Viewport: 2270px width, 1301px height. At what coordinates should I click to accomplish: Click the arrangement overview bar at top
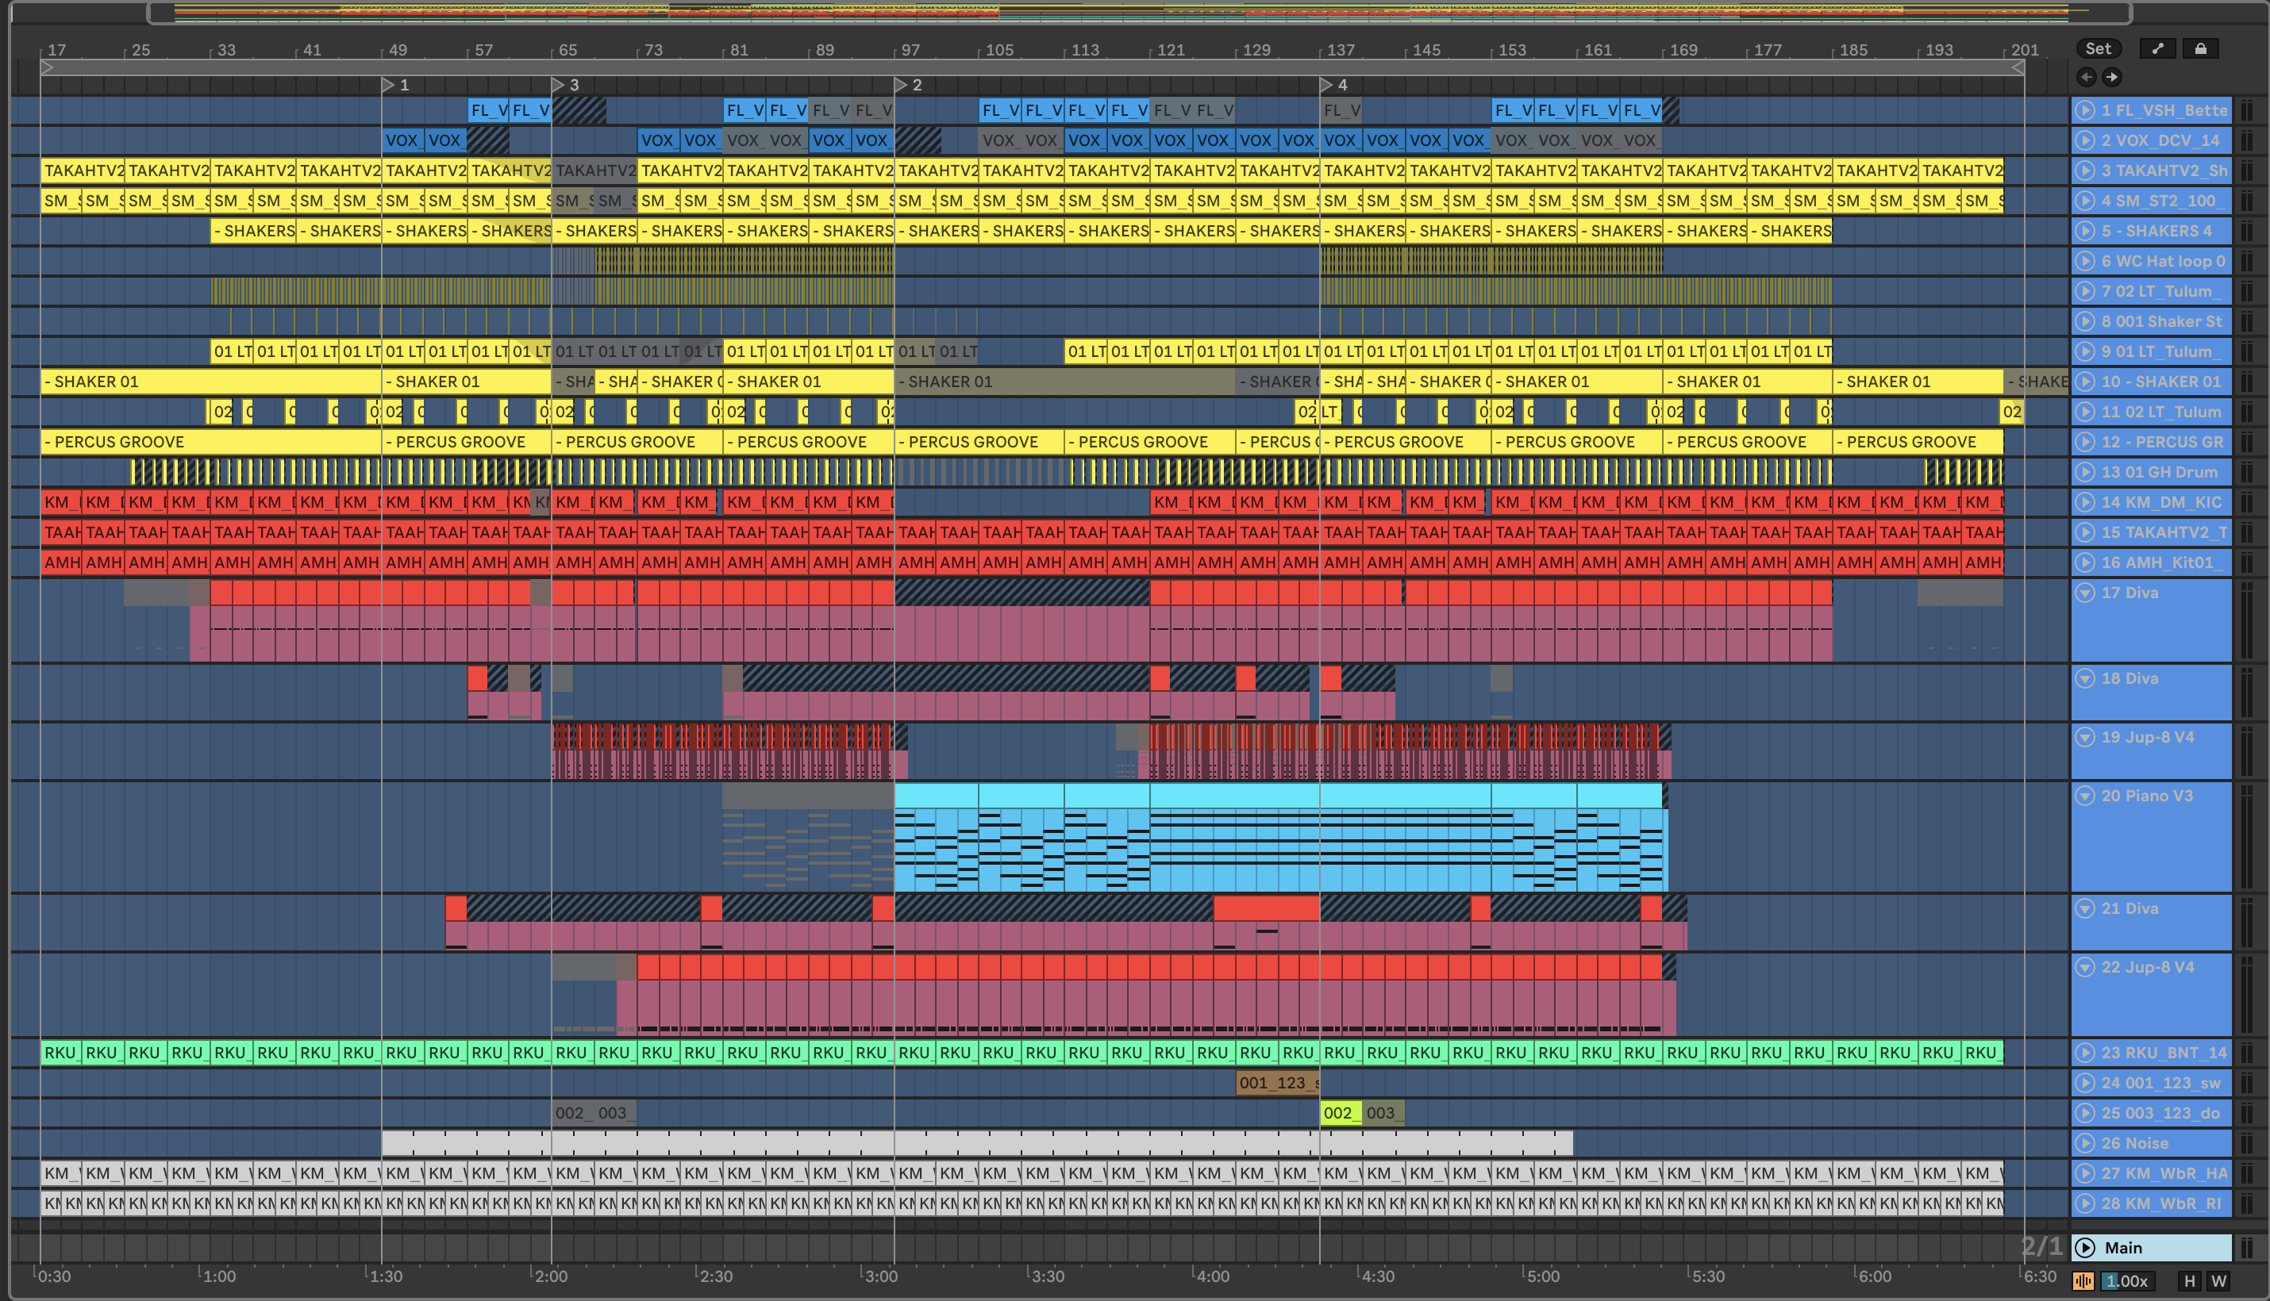click(x=1139, y=13)
